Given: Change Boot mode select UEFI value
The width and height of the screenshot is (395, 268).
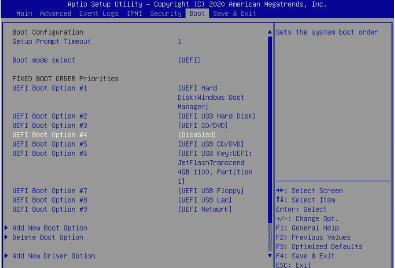Looking at the screenshot, I should [x=189, y=60].
